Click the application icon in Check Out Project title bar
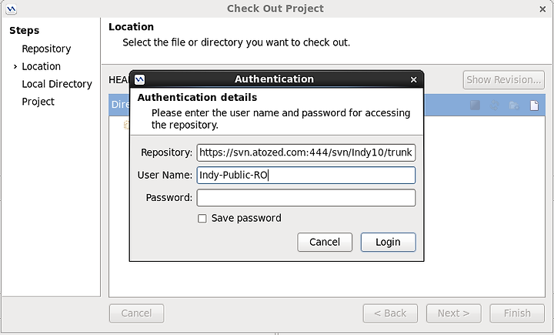 [x=12, y=9]
